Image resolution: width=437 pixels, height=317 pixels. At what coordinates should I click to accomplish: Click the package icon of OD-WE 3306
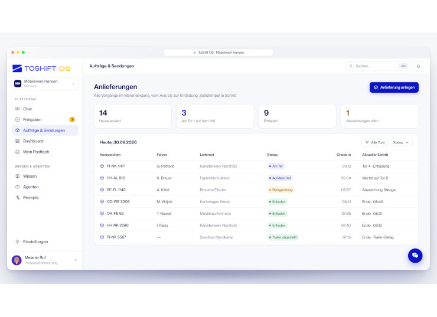(x=102, y=201)
